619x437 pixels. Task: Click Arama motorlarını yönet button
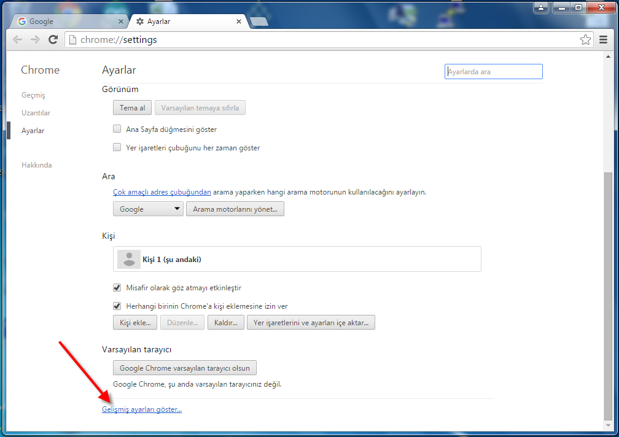tap(235, 209)
